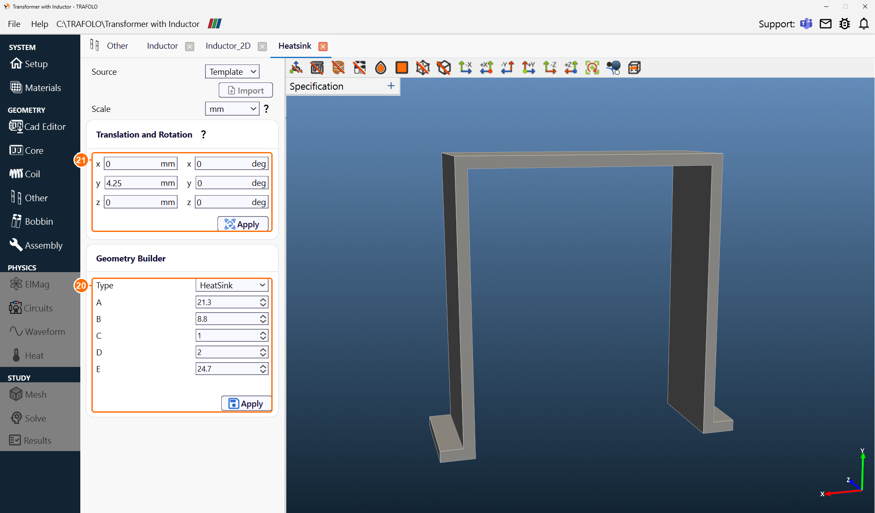Screen dimensions: 875x513
Task: Toggle the axes visibility icon
Action: point(296,67)
